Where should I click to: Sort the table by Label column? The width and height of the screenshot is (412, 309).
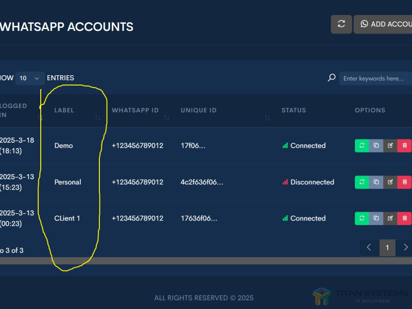(x=98, y=118)
